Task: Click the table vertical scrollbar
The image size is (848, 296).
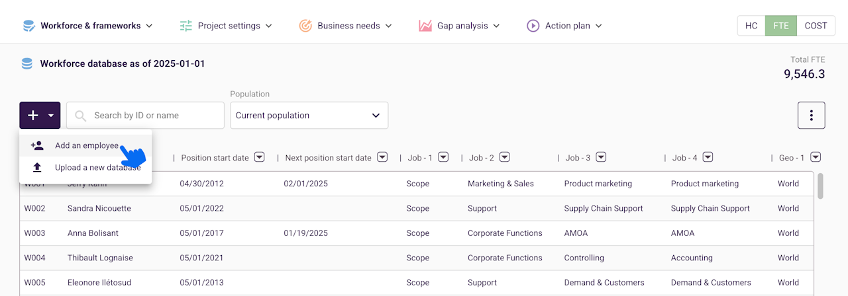Action: click(820, 186)
